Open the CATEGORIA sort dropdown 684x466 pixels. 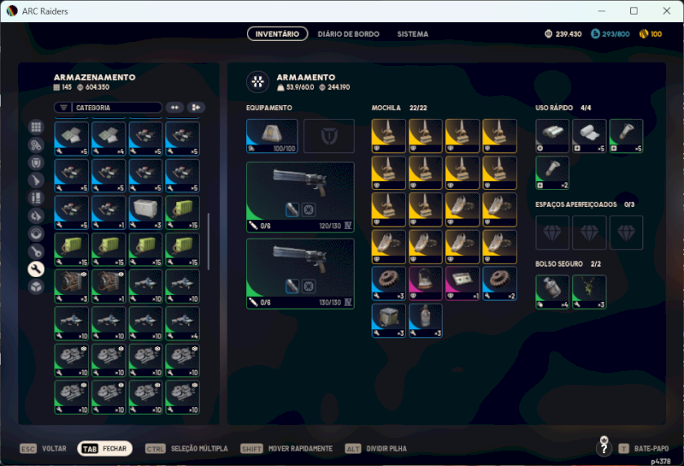click(108, 108)
